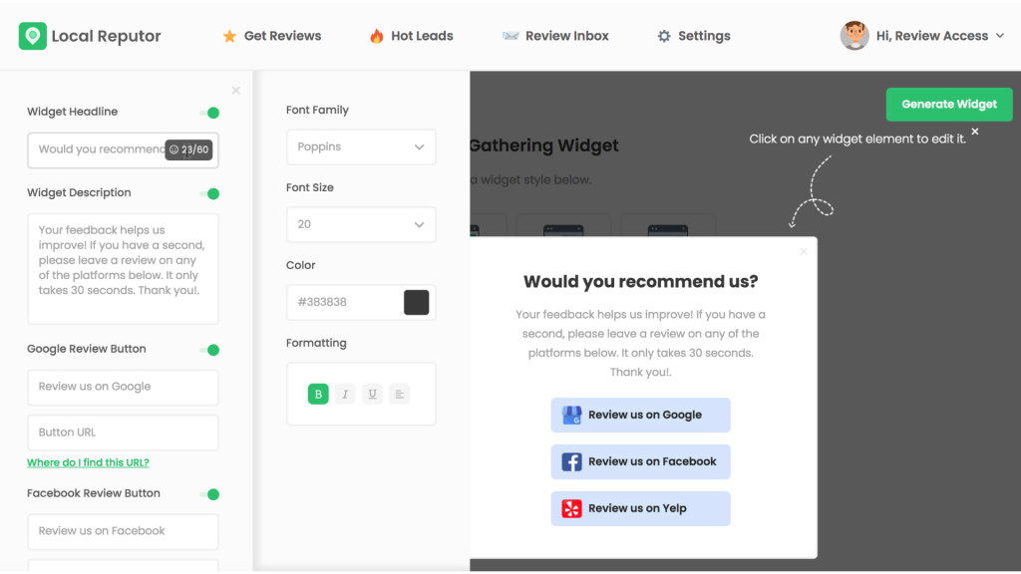Open the "Where do I find this URL?" link
Screen dimensions: 1021x574
click(x=88, y=462)
